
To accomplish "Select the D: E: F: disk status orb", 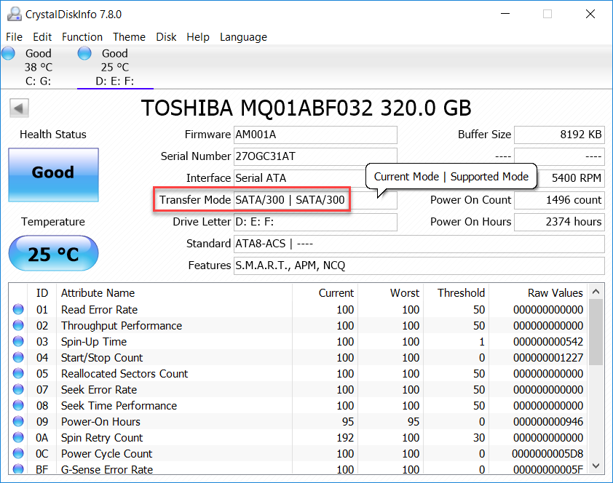I will click(x=84, y=53).
